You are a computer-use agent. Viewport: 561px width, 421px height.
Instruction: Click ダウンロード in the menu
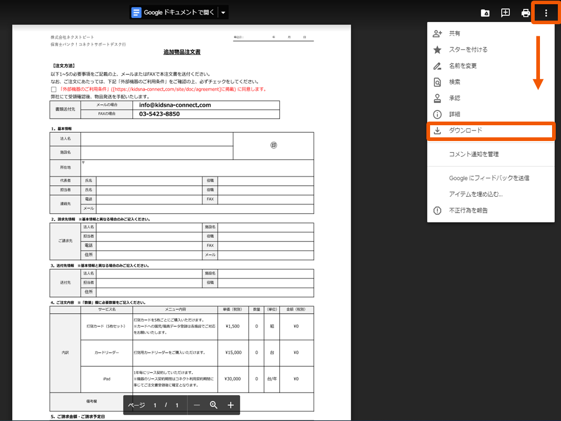tap(465, 131)
